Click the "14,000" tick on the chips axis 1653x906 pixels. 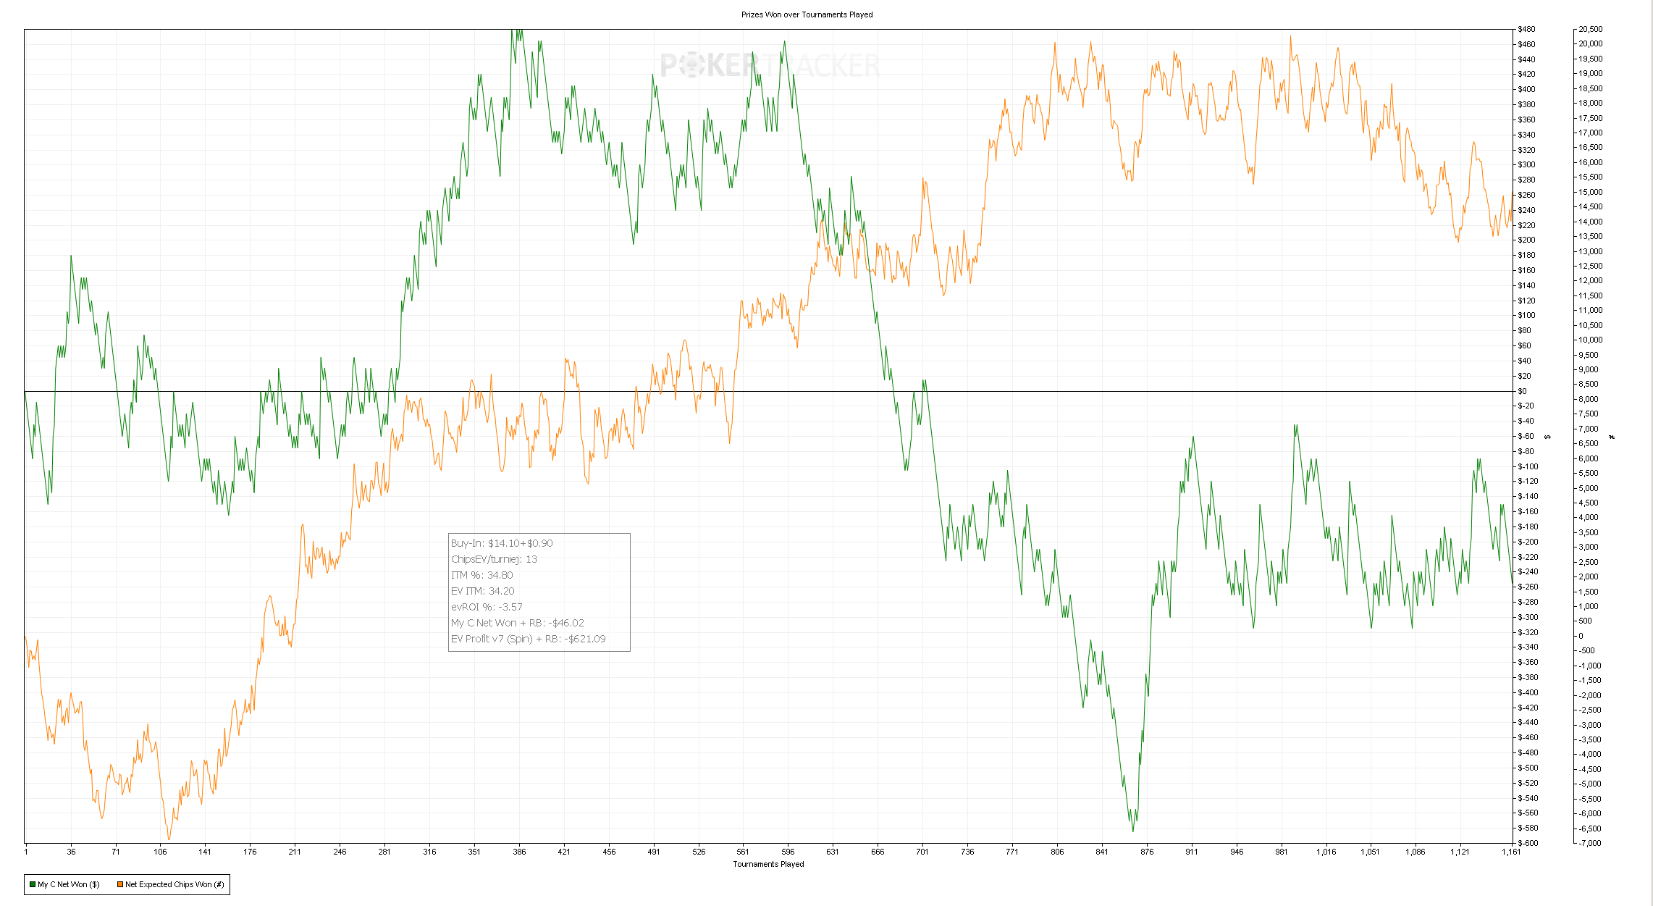coord(1591,222)
